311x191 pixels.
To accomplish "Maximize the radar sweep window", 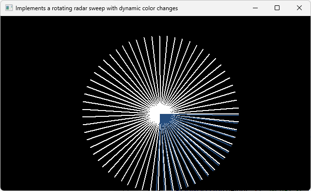I will pos(277,8).
